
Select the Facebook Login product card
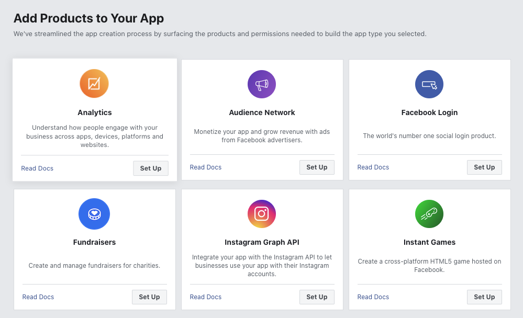(429, 119)
